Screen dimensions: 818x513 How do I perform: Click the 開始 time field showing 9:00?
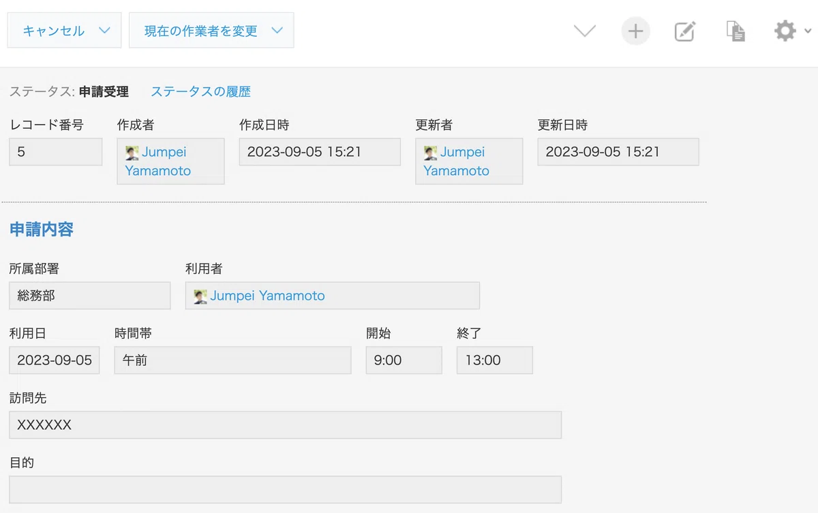[x=404, y=360]
